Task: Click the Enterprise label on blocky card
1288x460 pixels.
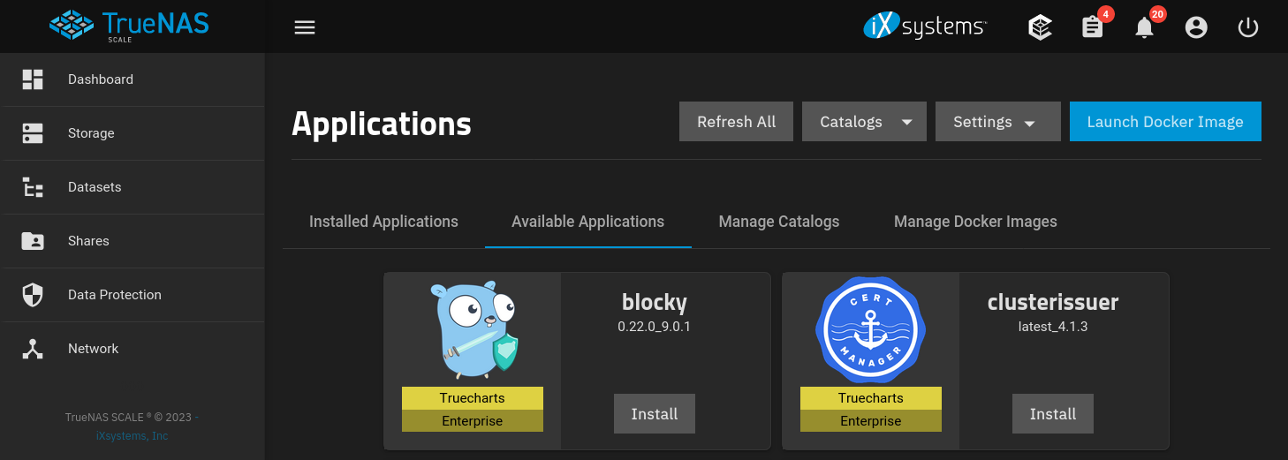Action: click(x=473, y=421)
